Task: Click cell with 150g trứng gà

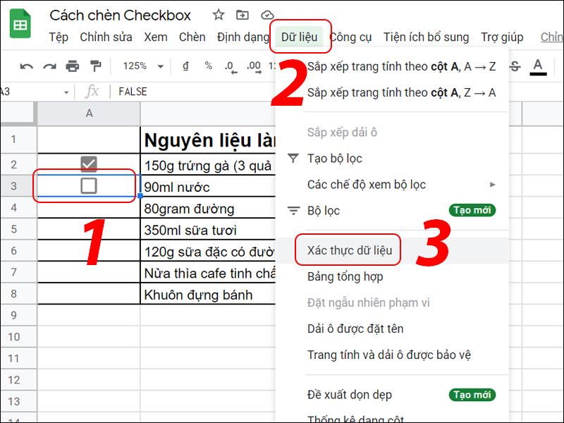Action: tap(208, 165)
